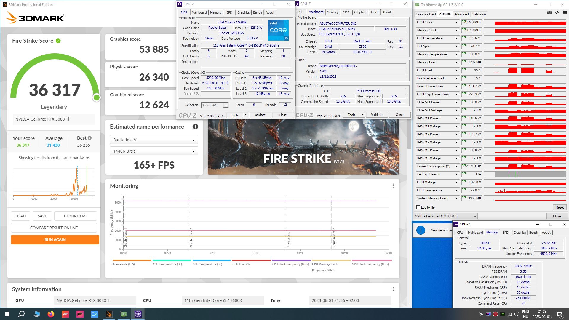The height and width of the screenshot is (320, 569).
Task: Click the GPU-Z refresh icon
Action: tap(557, 13)
